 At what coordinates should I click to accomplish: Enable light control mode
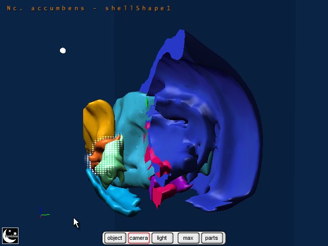[162, 238]
